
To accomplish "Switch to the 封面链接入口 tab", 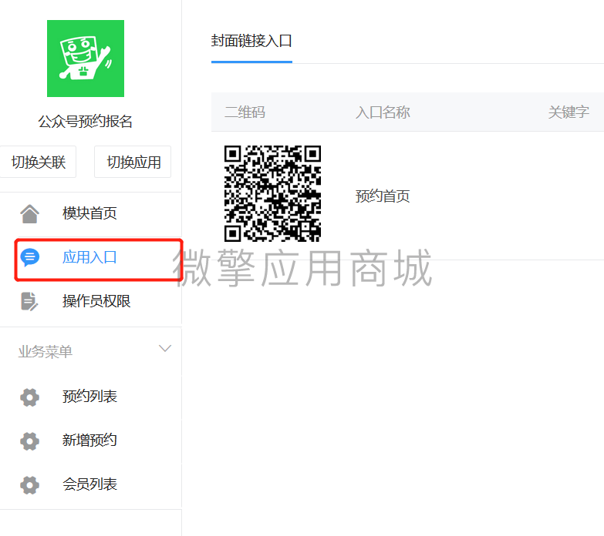I will (x=251, y=41).
